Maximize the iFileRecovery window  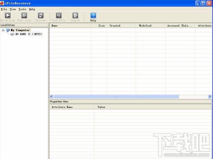pyautogui.click(x=204, y=3)
